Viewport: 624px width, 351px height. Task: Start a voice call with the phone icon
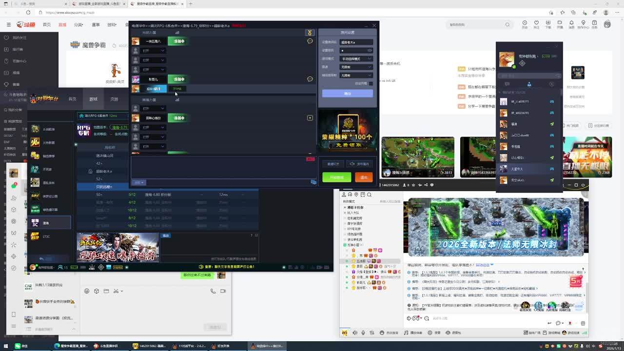(213, 291)
